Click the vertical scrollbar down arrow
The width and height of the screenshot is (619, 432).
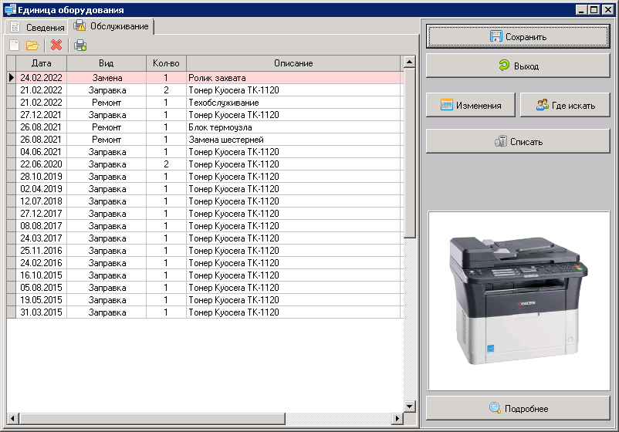(409, 406)
